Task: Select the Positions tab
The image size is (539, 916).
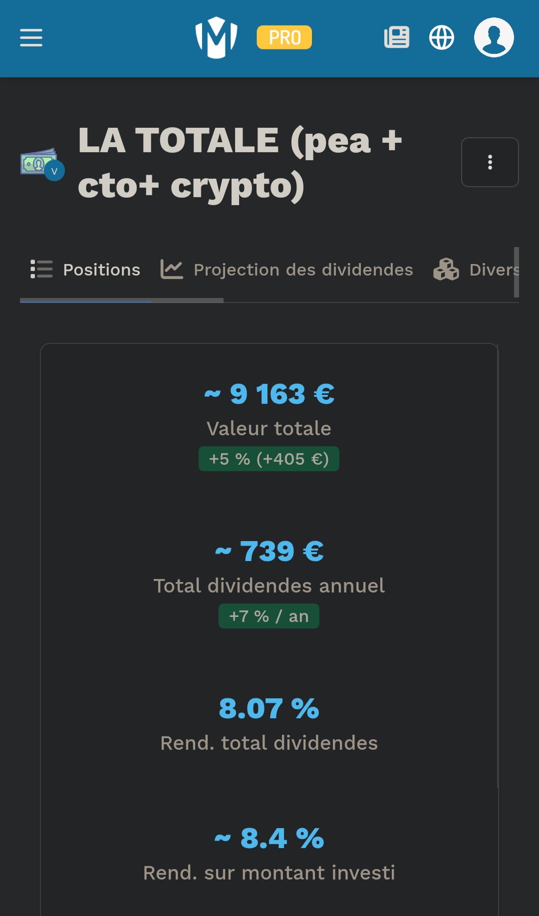Action: point(85,270)
